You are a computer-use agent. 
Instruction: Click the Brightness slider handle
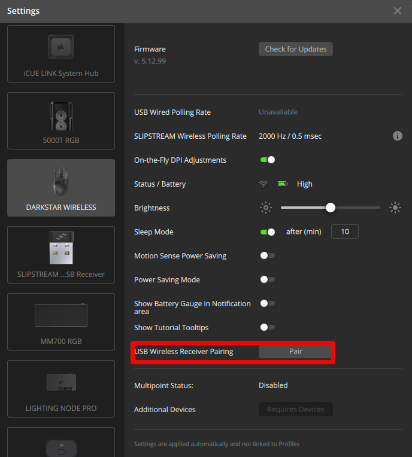point(331,208)
